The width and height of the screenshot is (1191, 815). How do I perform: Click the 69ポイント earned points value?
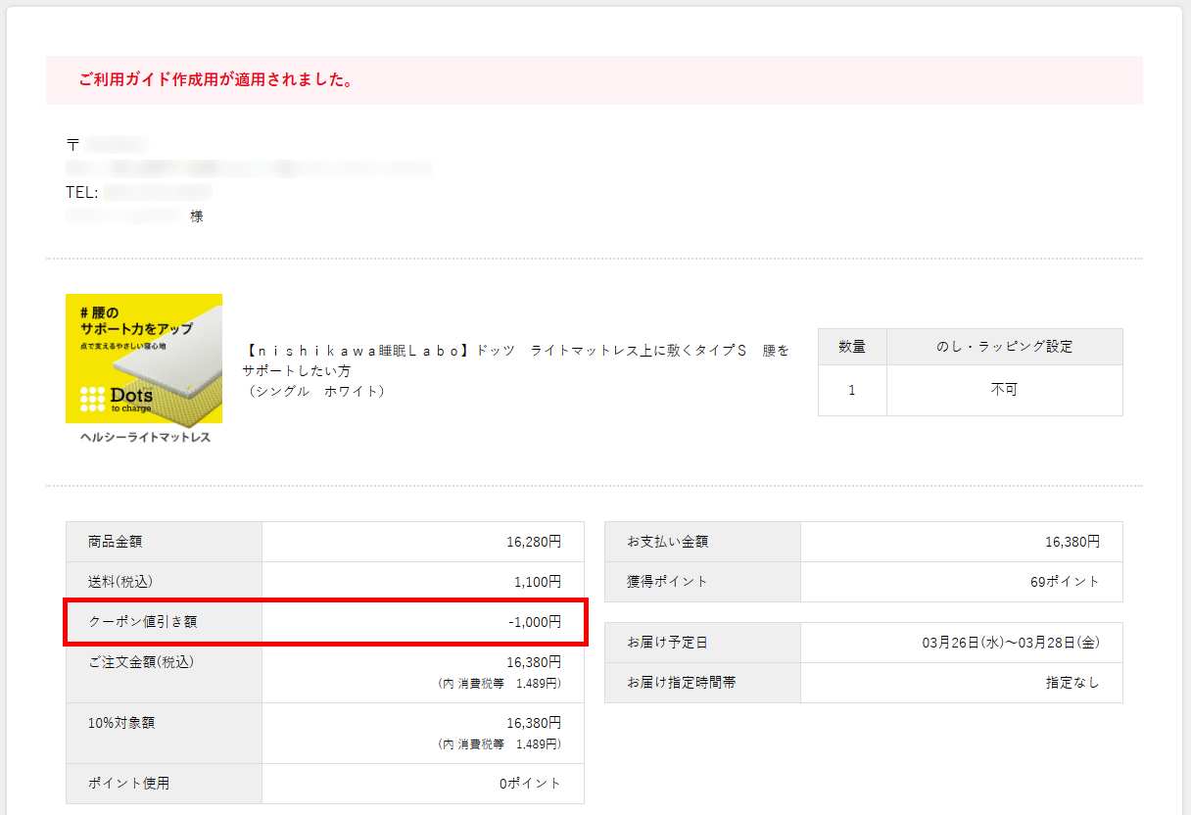[x=1065, y=582]
